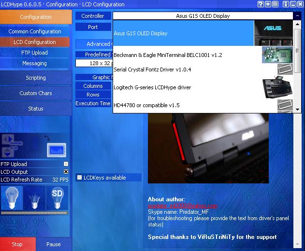Click the Serial Crystal Fontz LCD icon
This screenshot has width=305, height=251.
click(x=285, y=69)
